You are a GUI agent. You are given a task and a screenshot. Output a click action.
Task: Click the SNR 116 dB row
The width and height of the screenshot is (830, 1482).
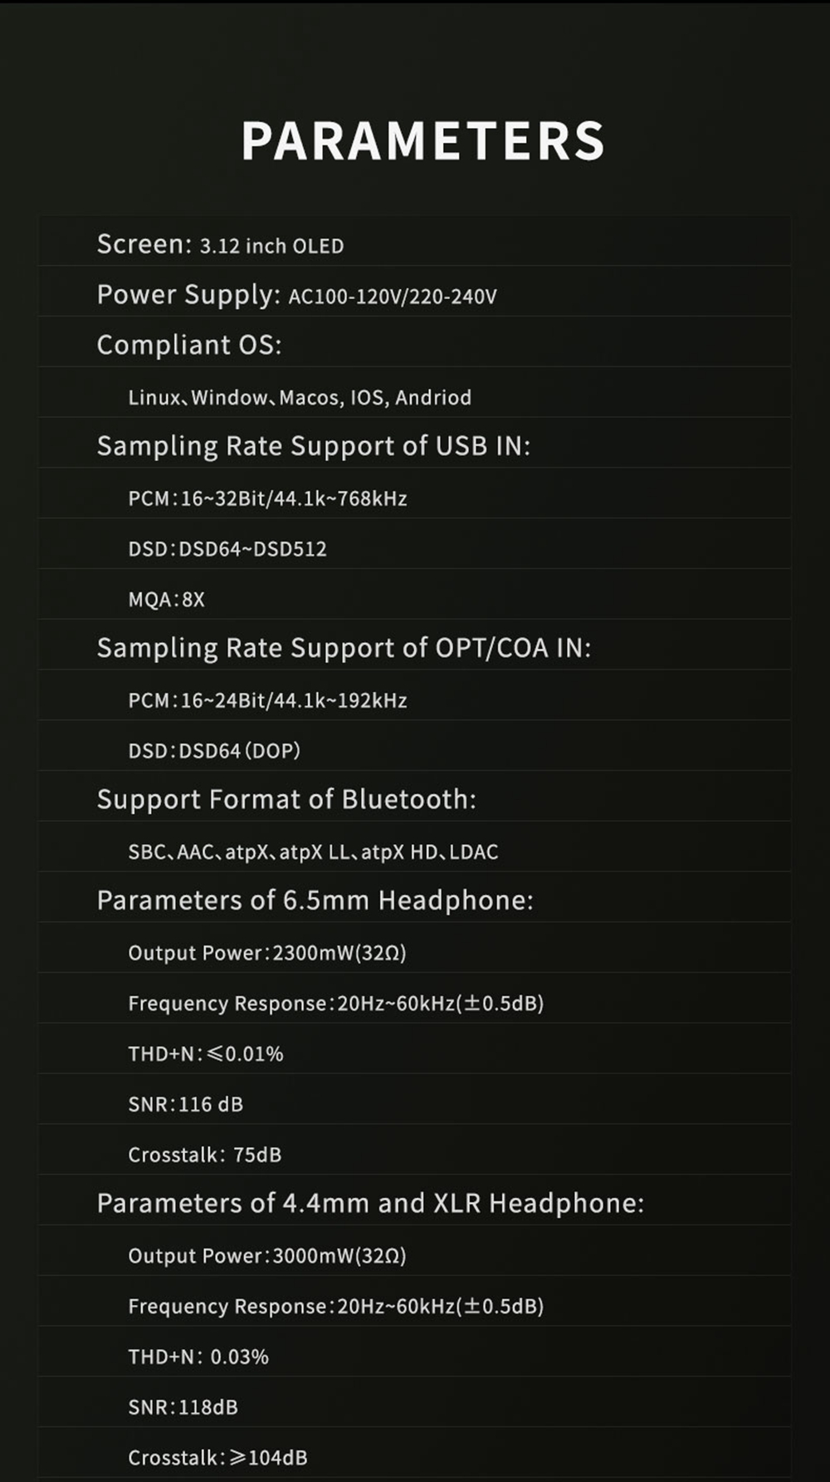(185, 1104)
